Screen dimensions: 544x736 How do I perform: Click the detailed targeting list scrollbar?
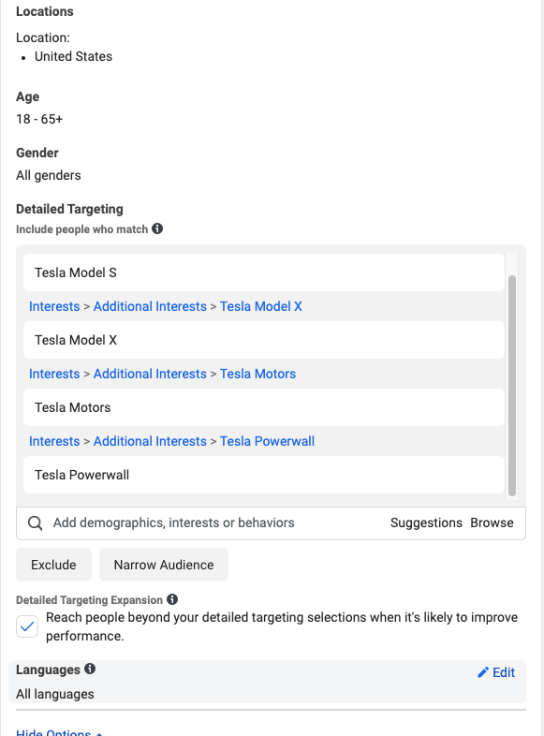512,386
